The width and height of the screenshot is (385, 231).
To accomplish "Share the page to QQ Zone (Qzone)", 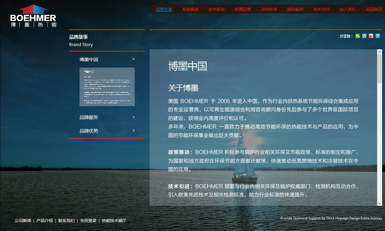I will [364, 36].
